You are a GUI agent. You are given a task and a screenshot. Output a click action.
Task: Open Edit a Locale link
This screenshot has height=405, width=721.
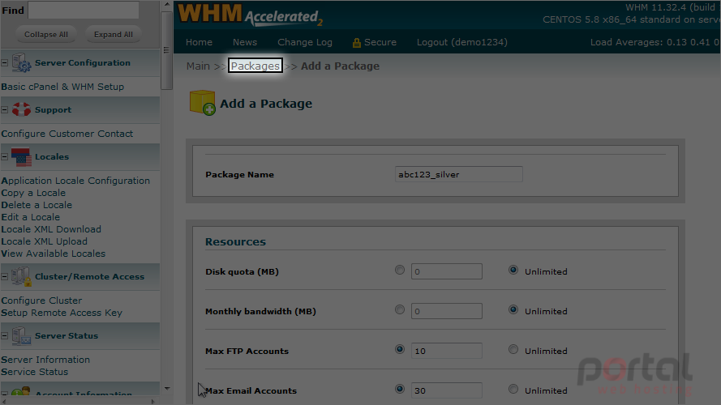[30, 217]
